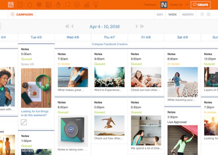Open the settings gear icon
Screen dimensions: 218x155
[208, 14]
